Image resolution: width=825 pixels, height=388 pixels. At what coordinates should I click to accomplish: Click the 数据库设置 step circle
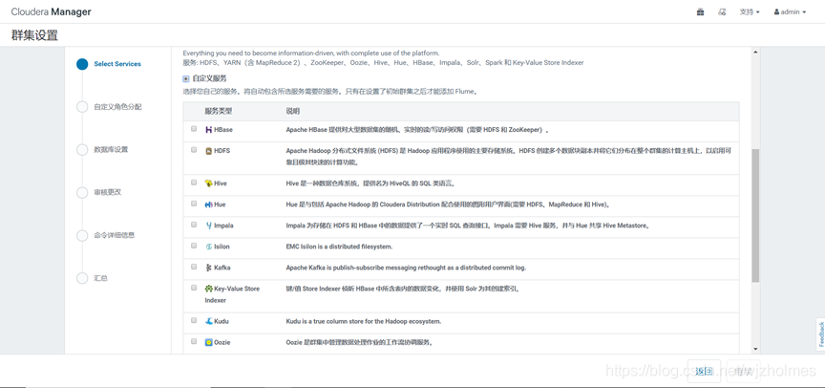81,149
